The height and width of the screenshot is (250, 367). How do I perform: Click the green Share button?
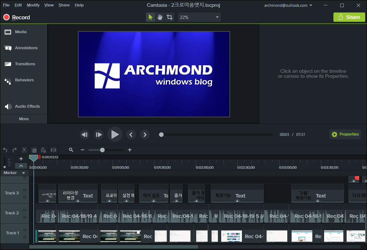[349, 17]
